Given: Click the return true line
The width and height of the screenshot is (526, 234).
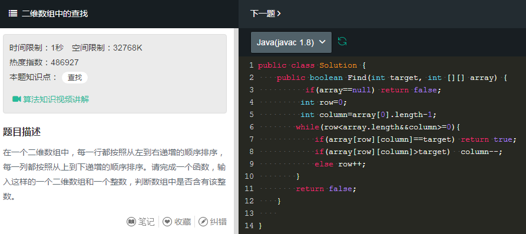Looking at the screenshot, I should point(416,139).
